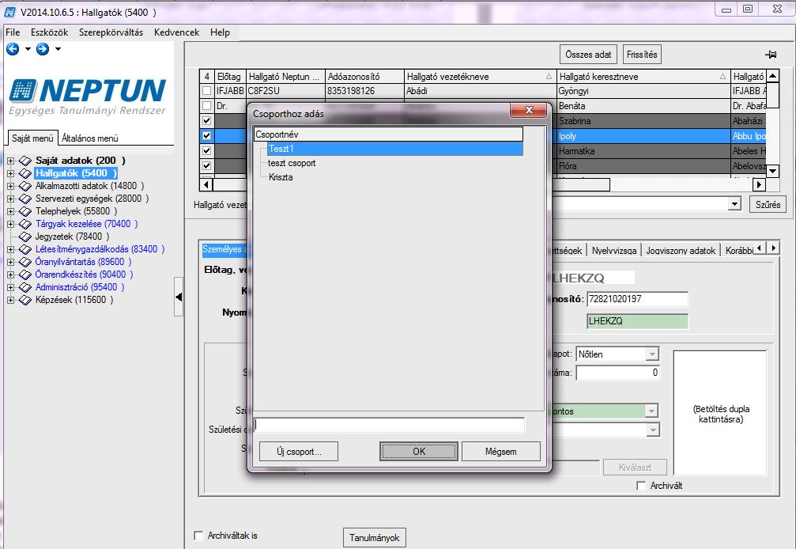Check the checkbox in the Abádi row

click(206, 91)
